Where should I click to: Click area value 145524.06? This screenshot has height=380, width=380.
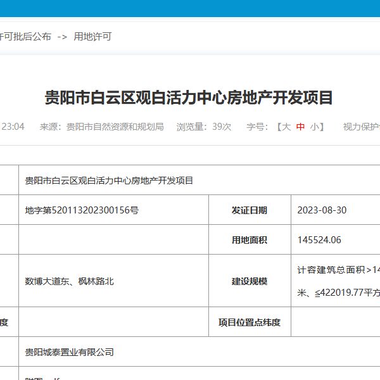319,240
